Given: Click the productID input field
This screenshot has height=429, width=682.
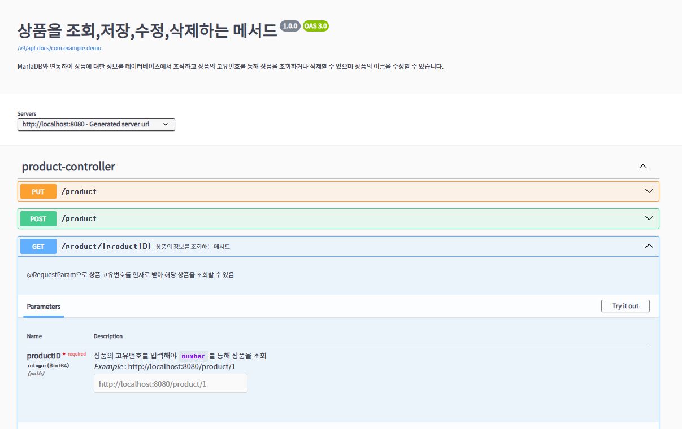Looking at the screenshot, I should 171,383.
